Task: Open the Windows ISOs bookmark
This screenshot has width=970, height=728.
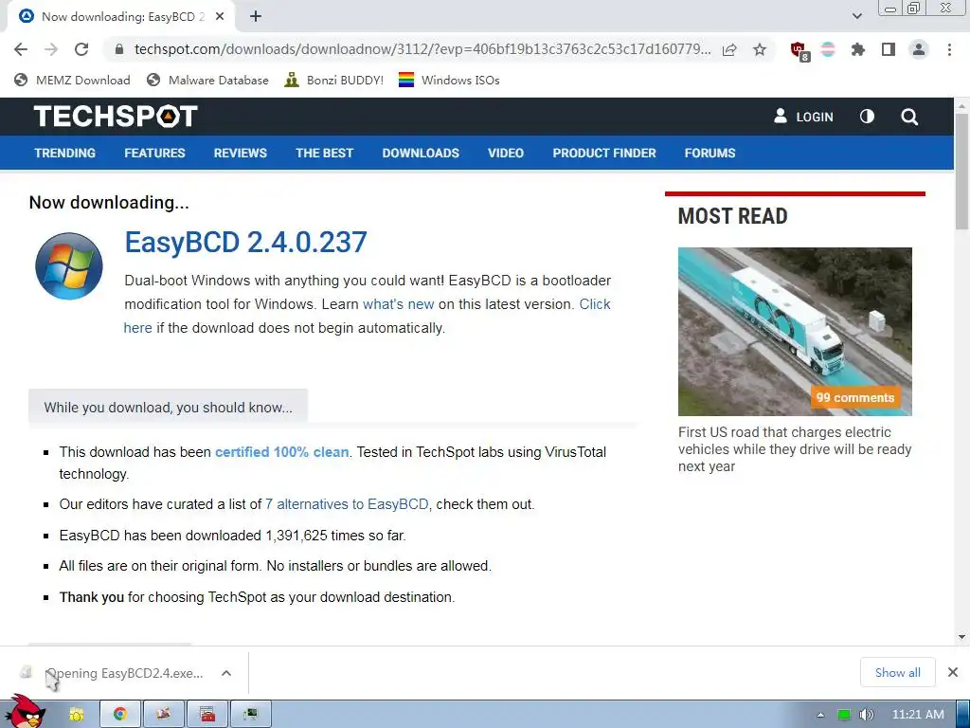Action: (449, 80)
